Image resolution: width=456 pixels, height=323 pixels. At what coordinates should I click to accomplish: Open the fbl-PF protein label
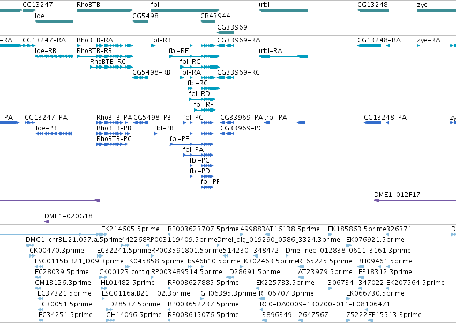(210, 182)
